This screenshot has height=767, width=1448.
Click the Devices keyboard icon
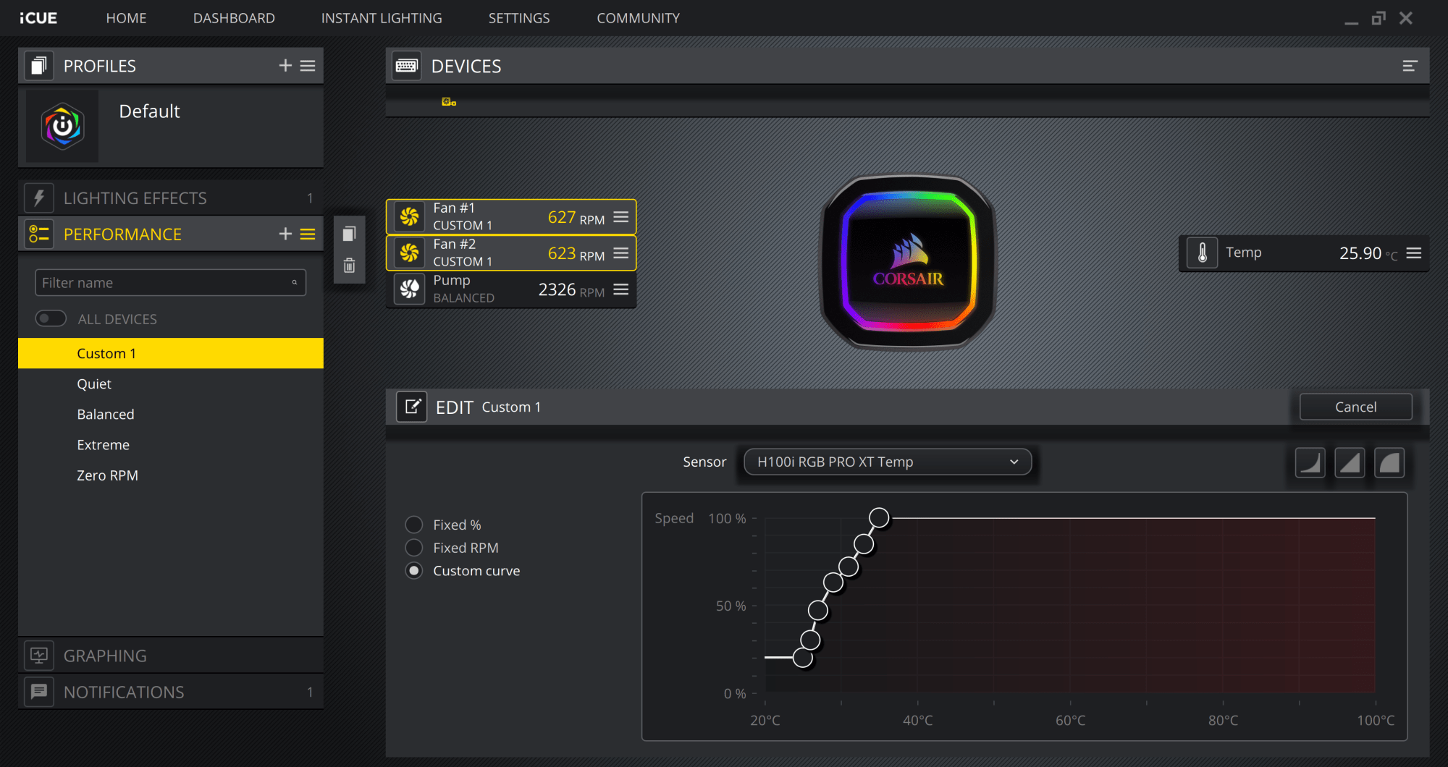[x=407, y=66]
